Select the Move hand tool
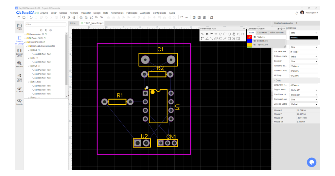 tap(234, 34)
